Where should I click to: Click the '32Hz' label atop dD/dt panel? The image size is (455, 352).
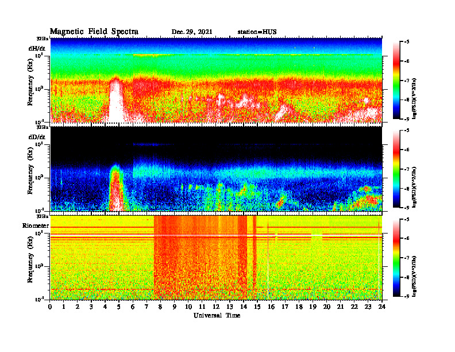(x=43, y=127)
